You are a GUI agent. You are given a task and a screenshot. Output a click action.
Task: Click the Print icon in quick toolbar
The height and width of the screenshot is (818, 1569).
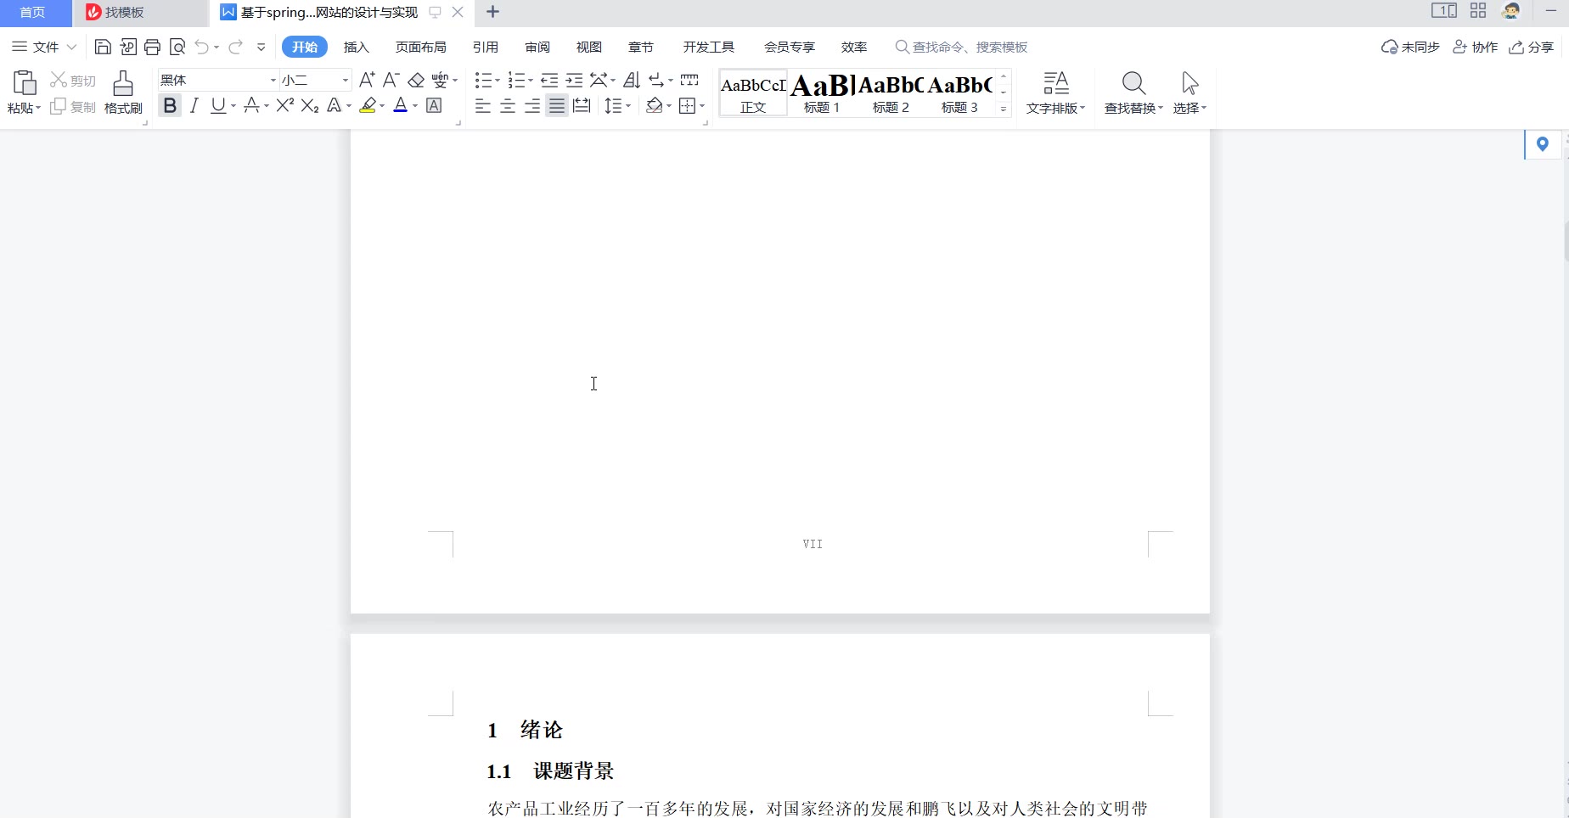coord(153,47)
